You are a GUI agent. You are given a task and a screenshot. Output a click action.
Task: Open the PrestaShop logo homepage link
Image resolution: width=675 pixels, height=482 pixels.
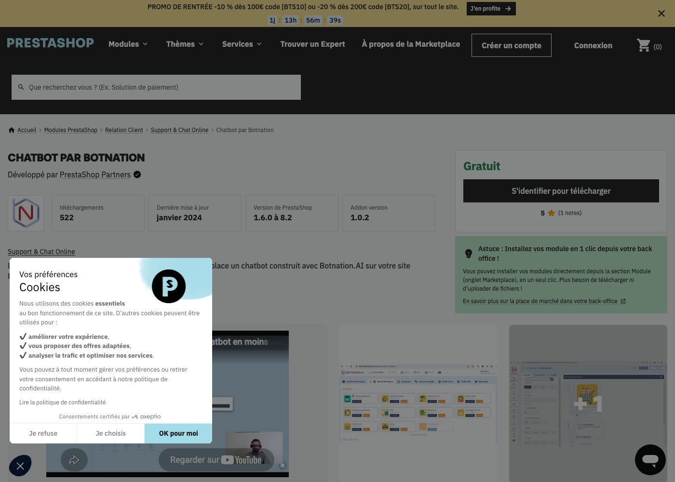[x=51, y=43]
